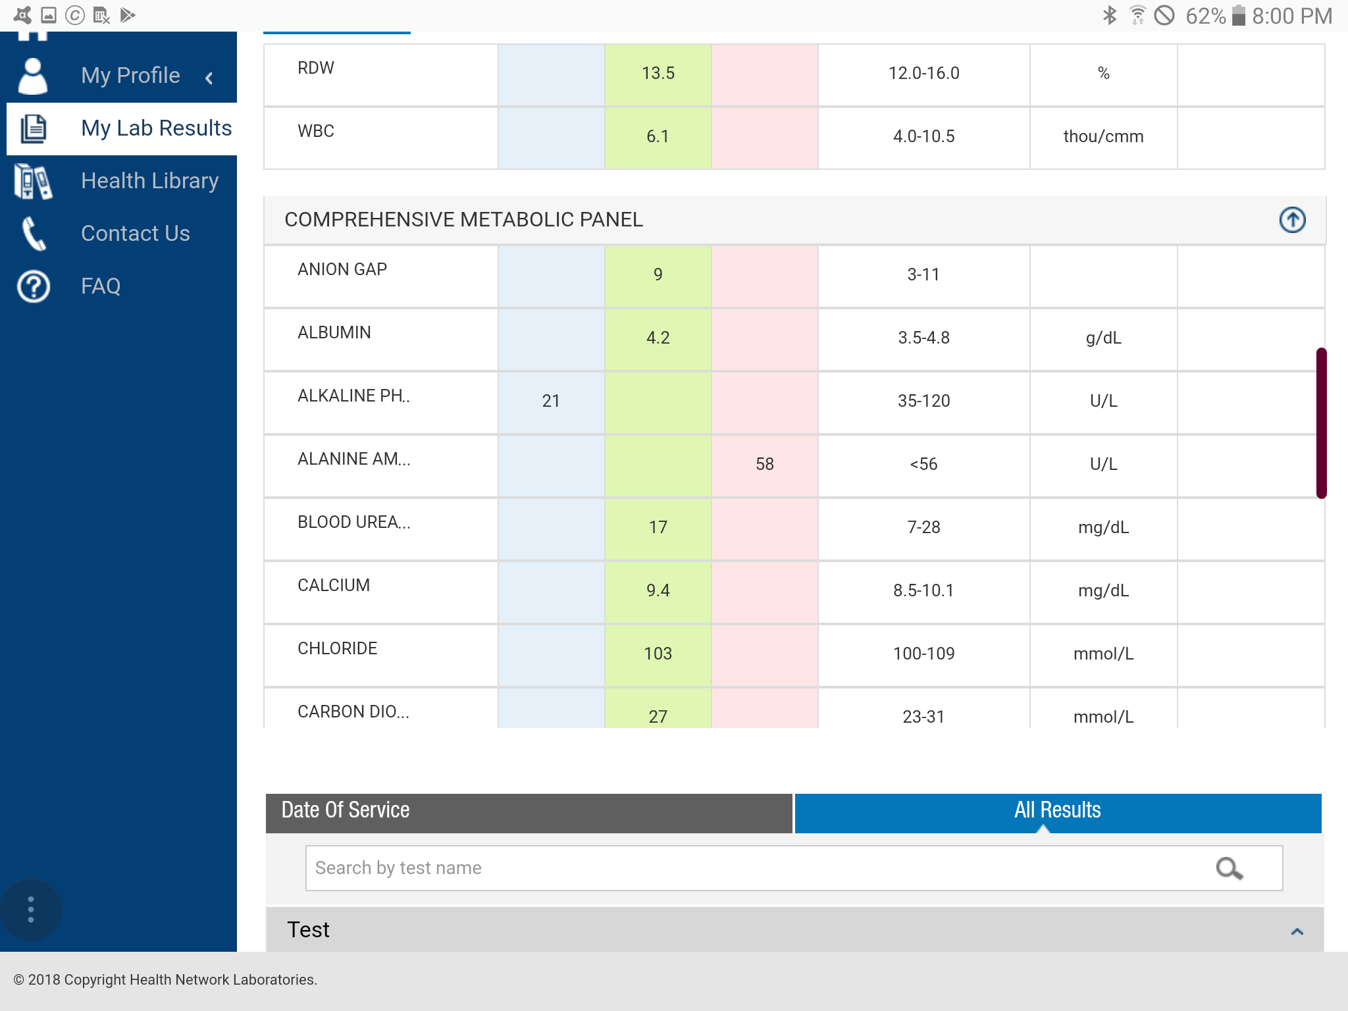Open the Health Library link
Image resolution: width=1348 pixels, height=1011 pixels.
(x=149, y=181)
